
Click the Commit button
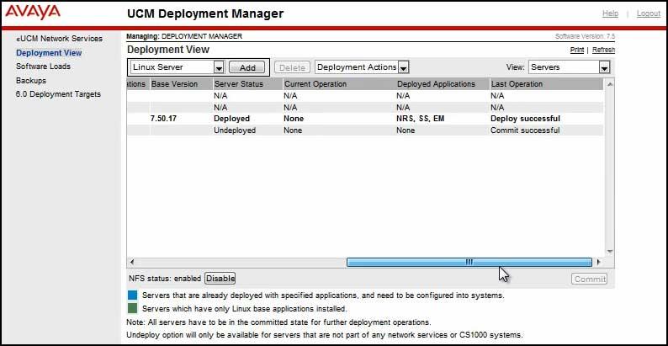point(590,279)
